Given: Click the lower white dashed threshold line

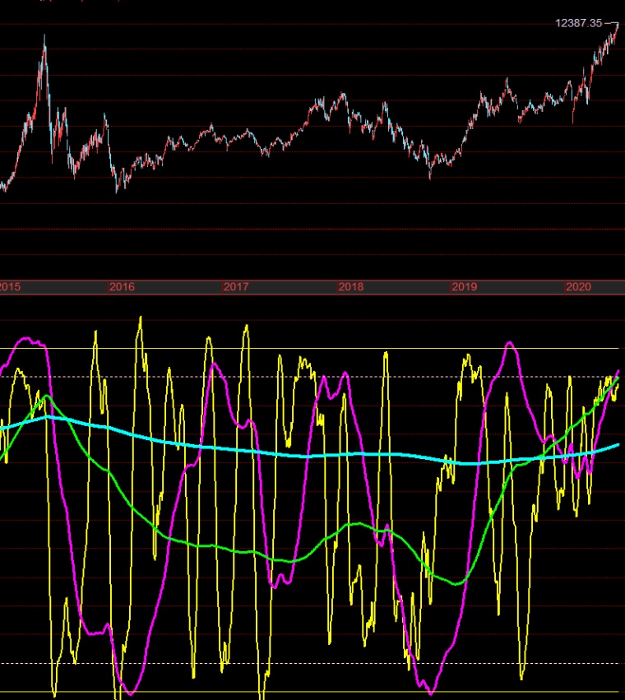Looking at the screenshot, I should 309,663.
